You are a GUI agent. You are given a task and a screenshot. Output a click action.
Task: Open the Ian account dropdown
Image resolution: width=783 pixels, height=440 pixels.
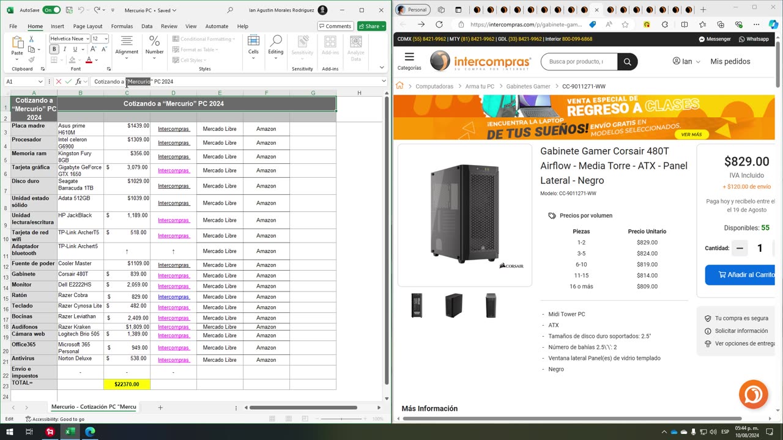(686, 61)
